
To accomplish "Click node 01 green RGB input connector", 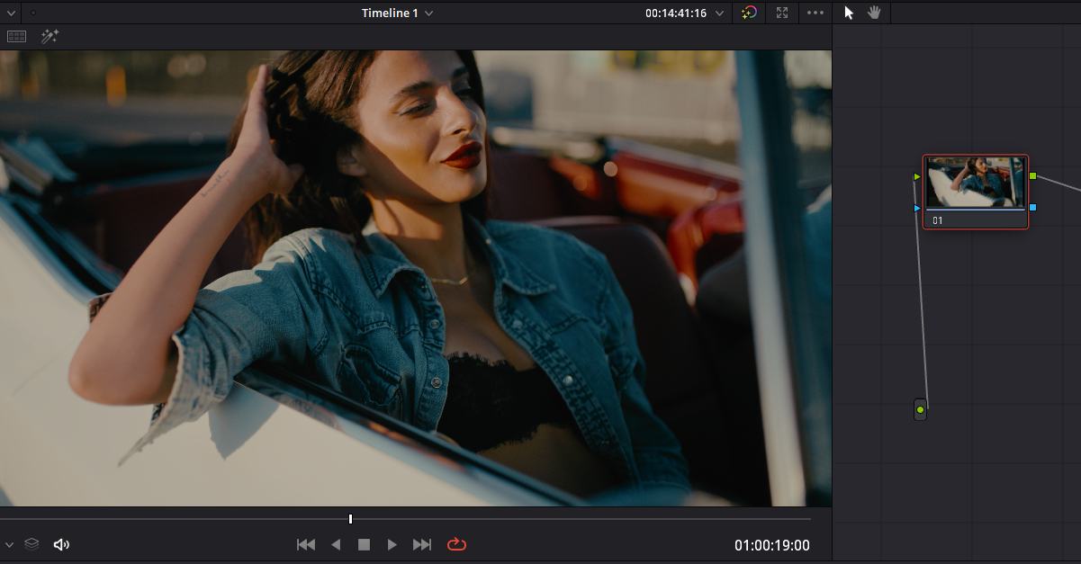I will pyautogui.click(x=917, y=176).
